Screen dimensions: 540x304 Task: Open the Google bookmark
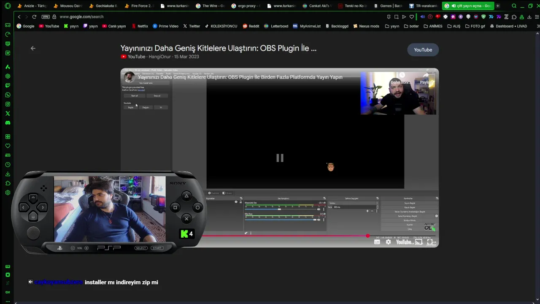coord(25,26)
